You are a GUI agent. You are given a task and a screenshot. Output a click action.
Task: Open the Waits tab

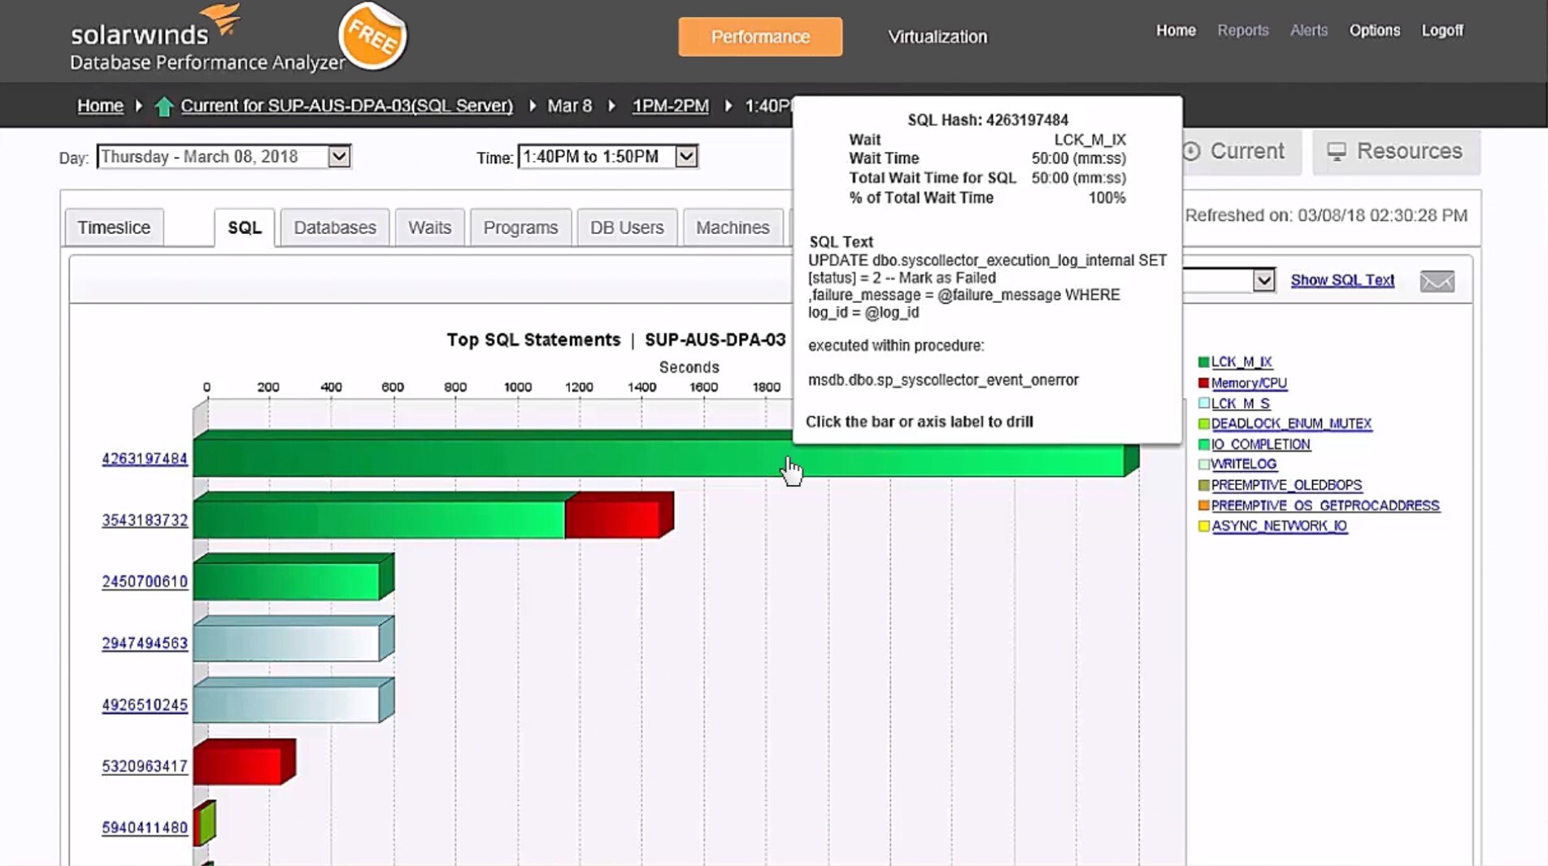(x=429, y=227)
